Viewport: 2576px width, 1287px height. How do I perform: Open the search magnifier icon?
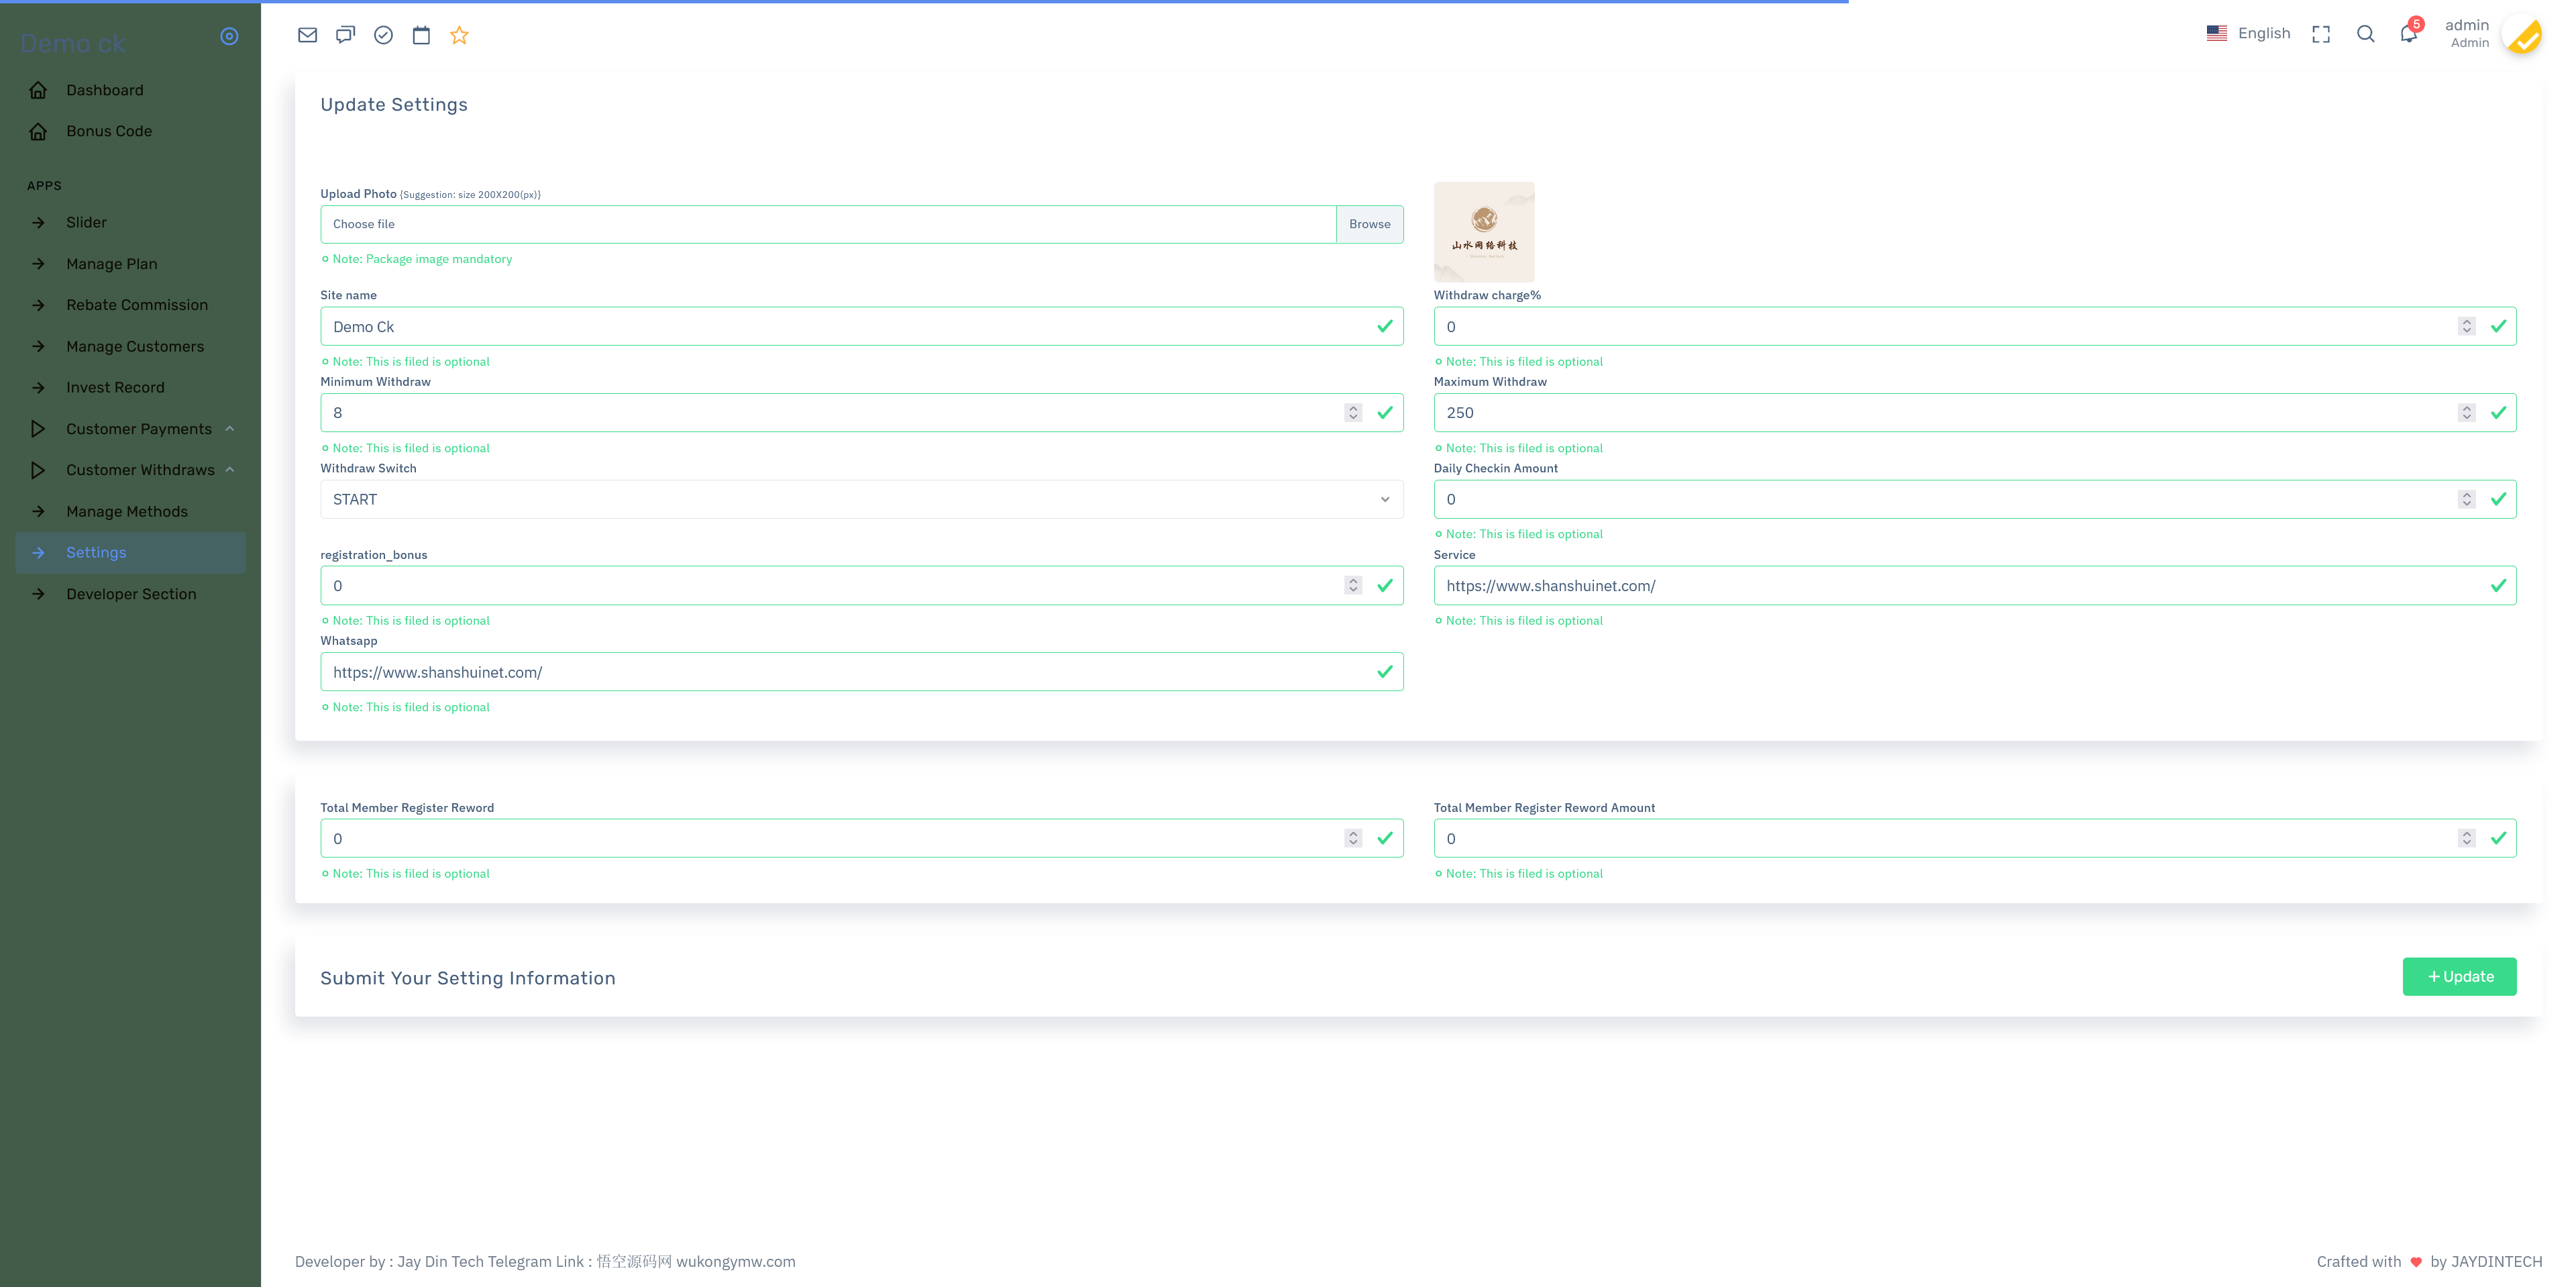point(2365,34)
